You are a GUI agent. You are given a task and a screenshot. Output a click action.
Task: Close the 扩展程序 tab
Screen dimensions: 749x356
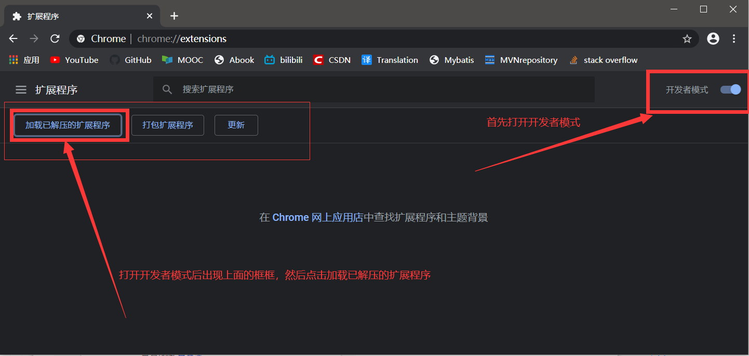coord(150,16)
